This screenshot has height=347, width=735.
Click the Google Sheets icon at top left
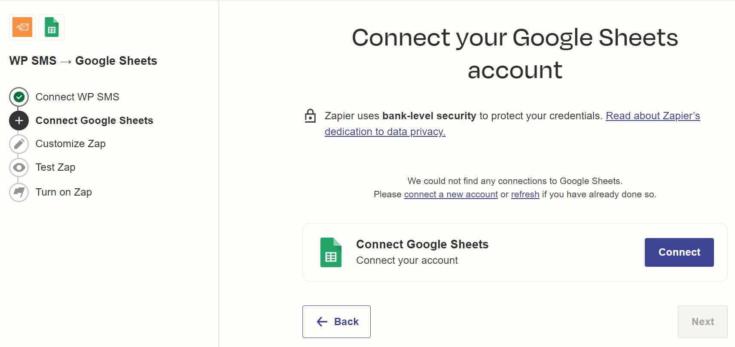pos(52,27)
